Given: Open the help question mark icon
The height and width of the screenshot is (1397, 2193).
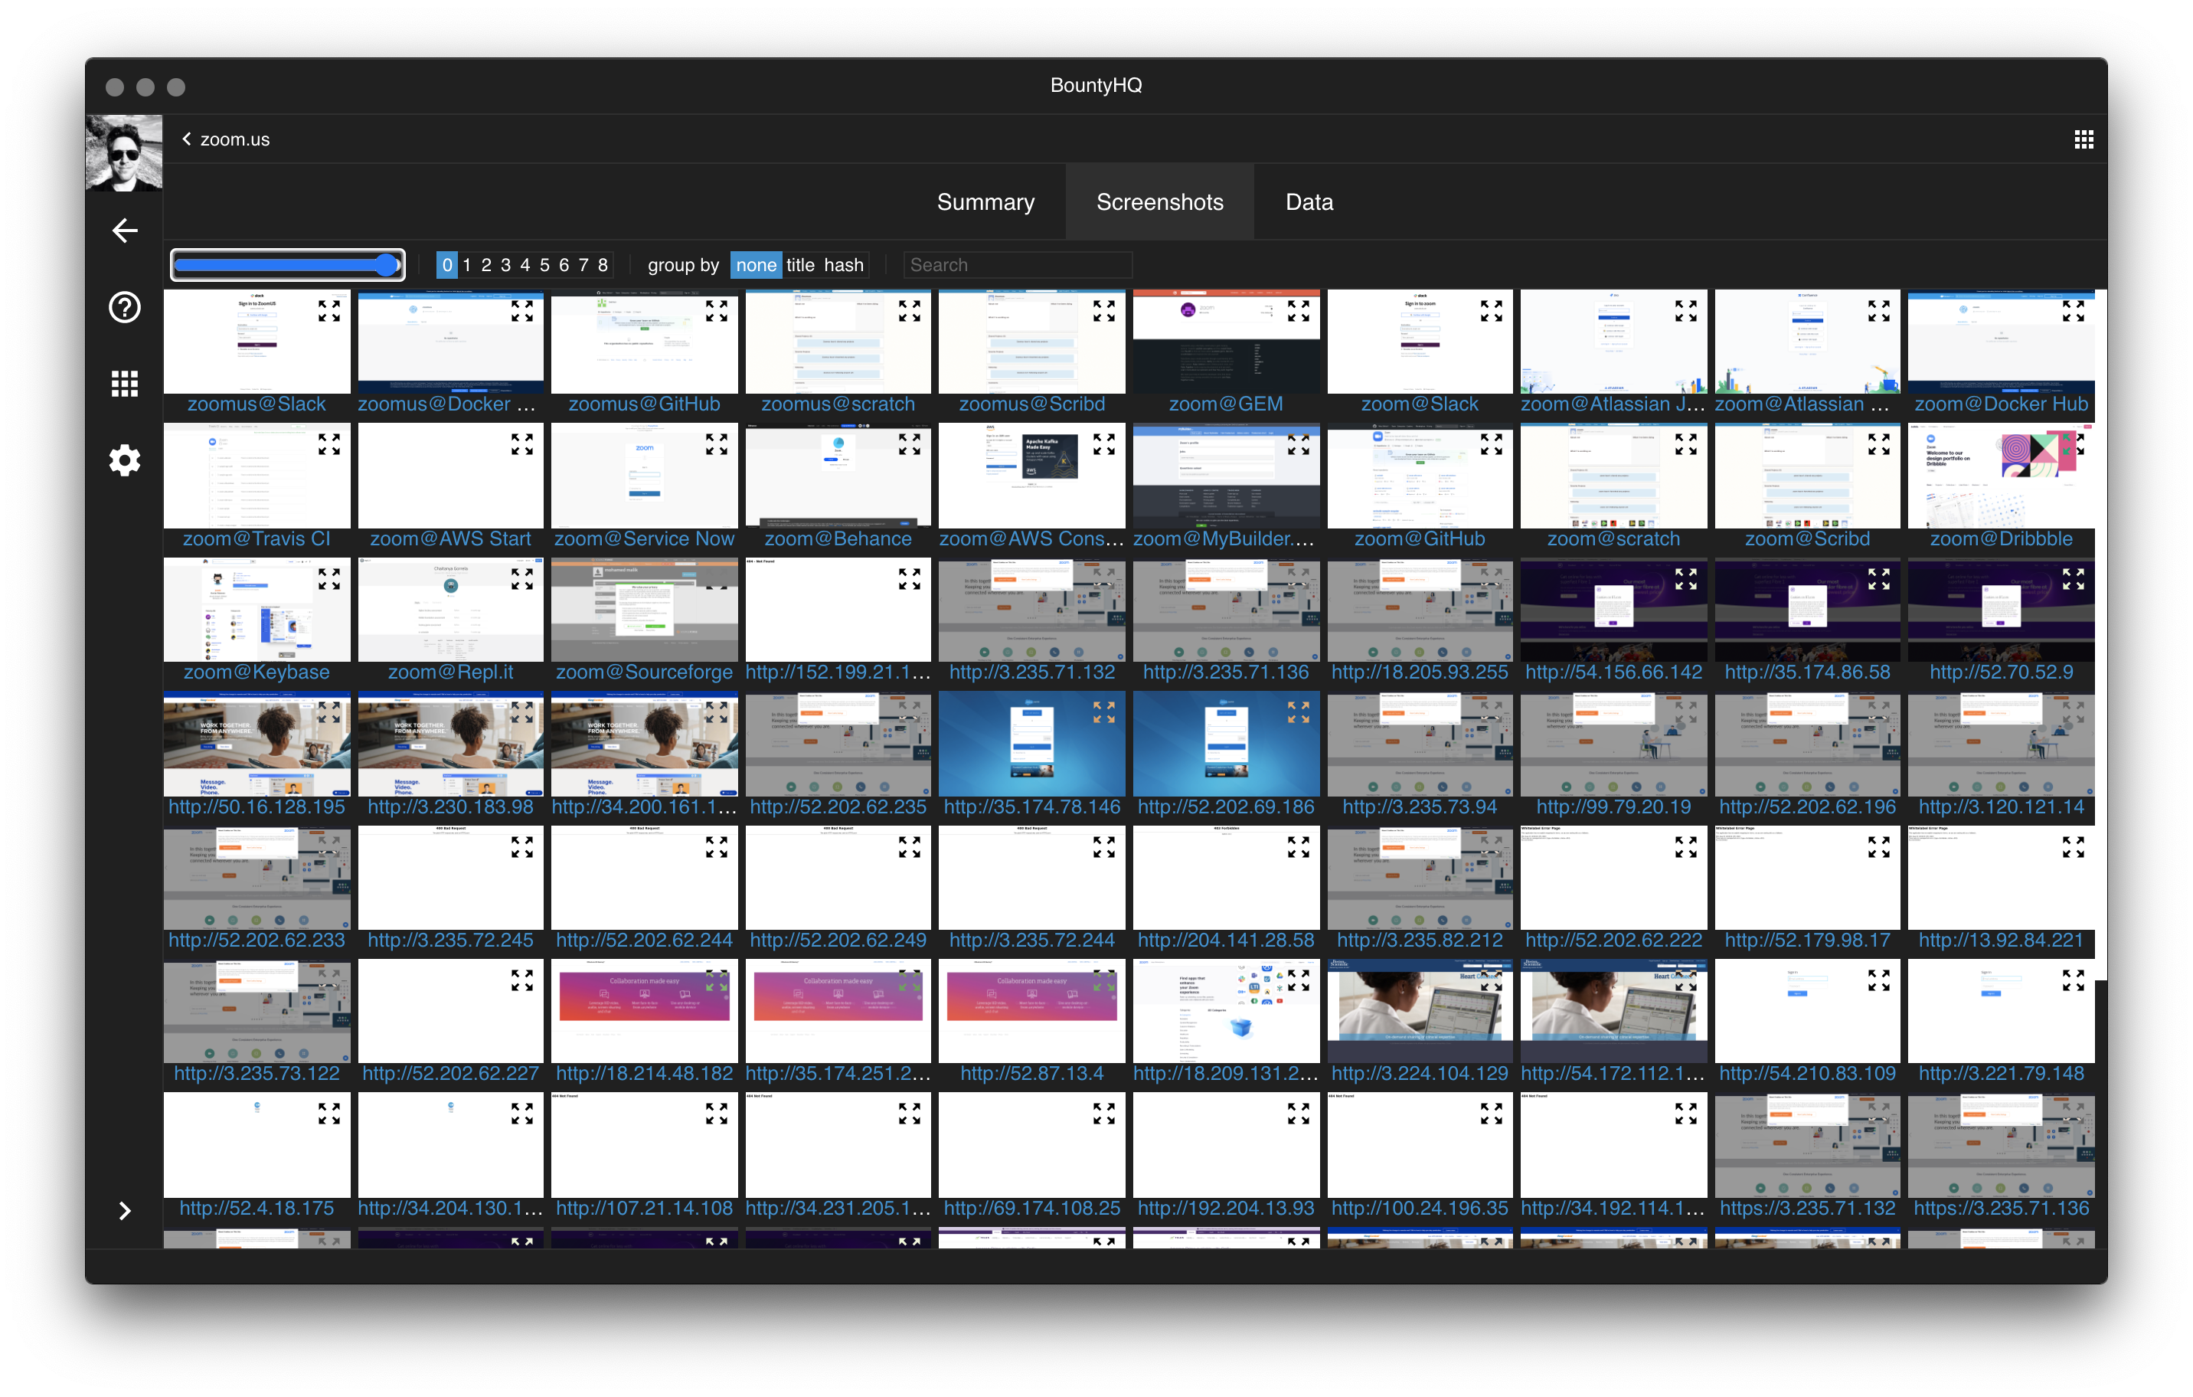Looking at the screenshot, I should (125, 308).
